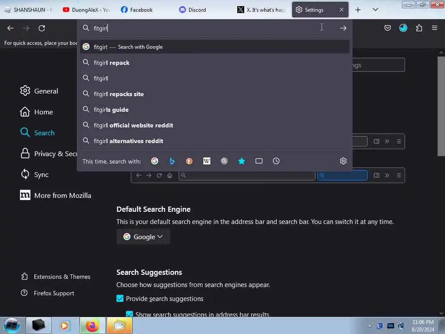Search bookmarks using the star icon
This screenshot has height=334, width=445.
coord(242,161)
